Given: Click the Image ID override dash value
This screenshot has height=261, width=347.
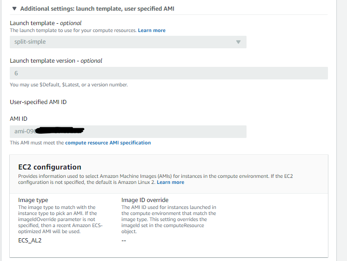Looking at the screenshot, I should (x=124, y=241).
